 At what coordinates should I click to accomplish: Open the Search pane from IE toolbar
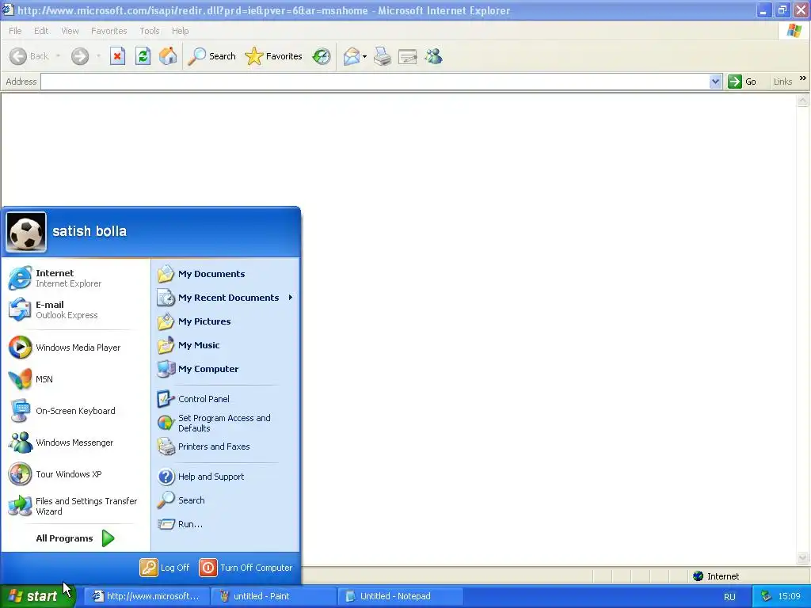[211, 56]
